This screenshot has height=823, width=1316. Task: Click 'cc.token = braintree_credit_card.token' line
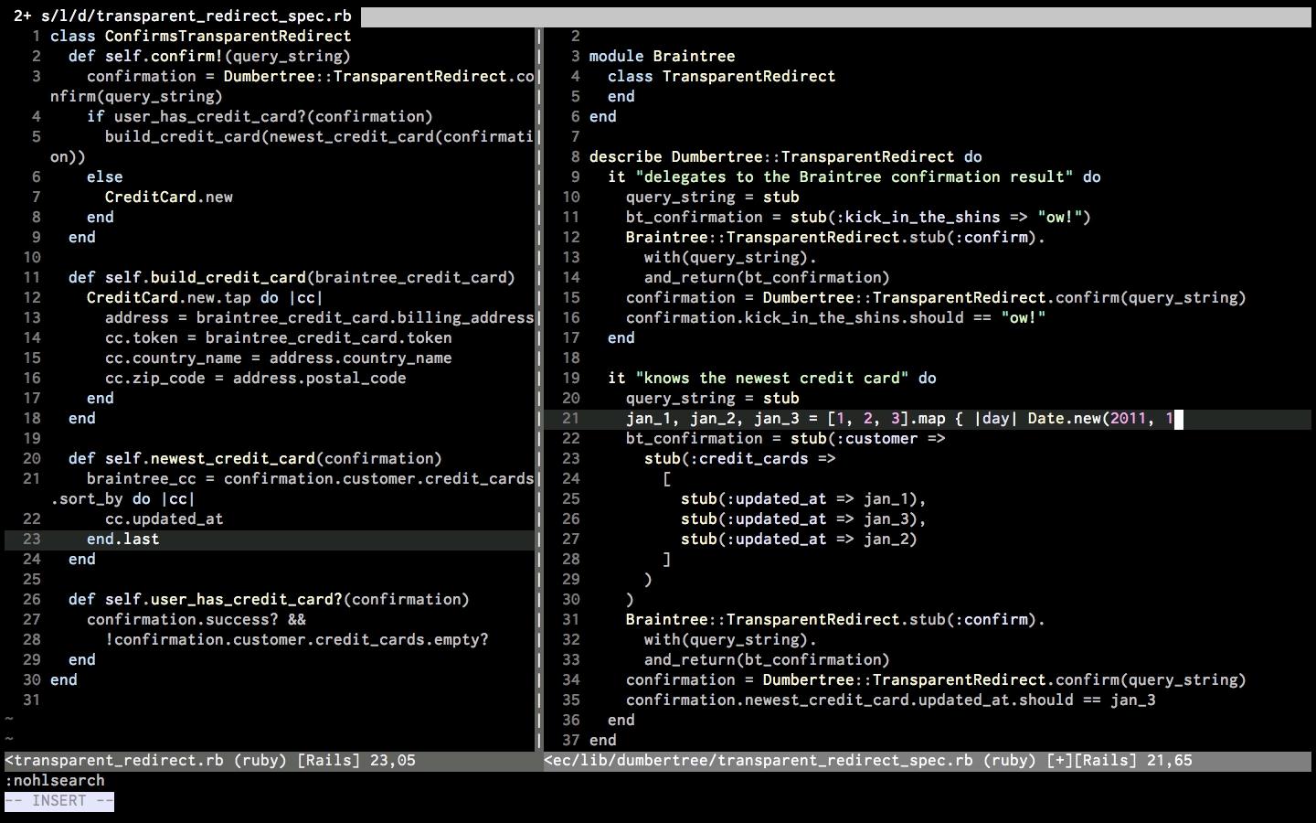279,337
